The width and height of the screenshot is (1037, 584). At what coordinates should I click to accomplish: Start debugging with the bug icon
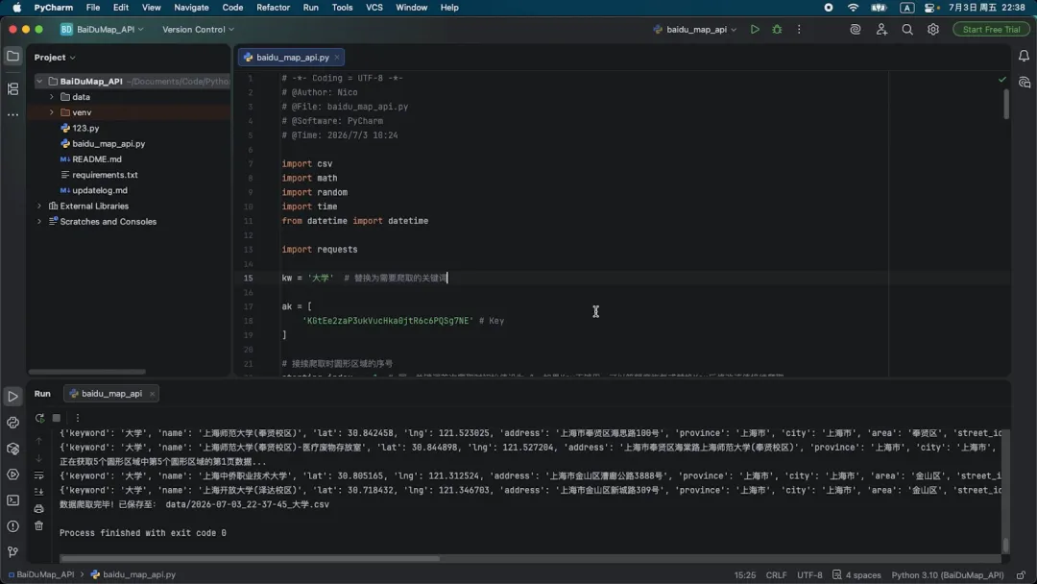click(777, 29)
